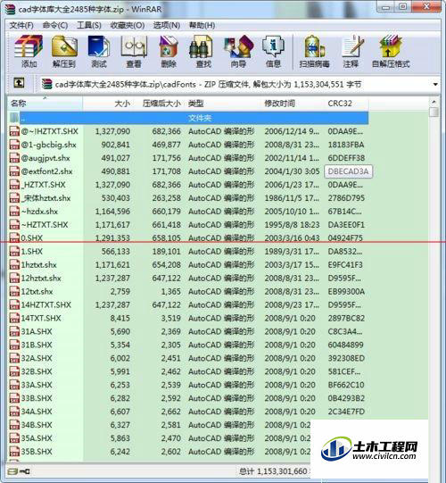Click size value 902,841
Image resolution: width=446 pixels, height=483 pixels.
coord(115,145)
